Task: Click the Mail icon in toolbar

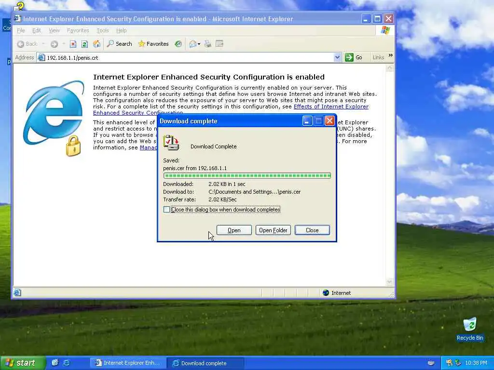Action: point(192,44)
